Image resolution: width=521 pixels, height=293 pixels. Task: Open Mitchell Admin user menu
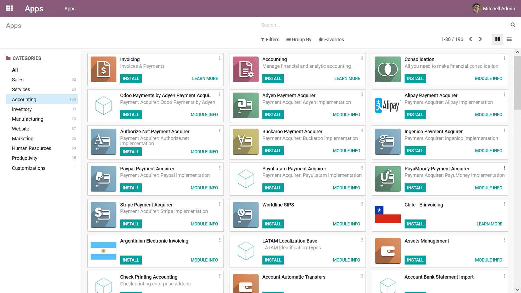coord(494,8)
